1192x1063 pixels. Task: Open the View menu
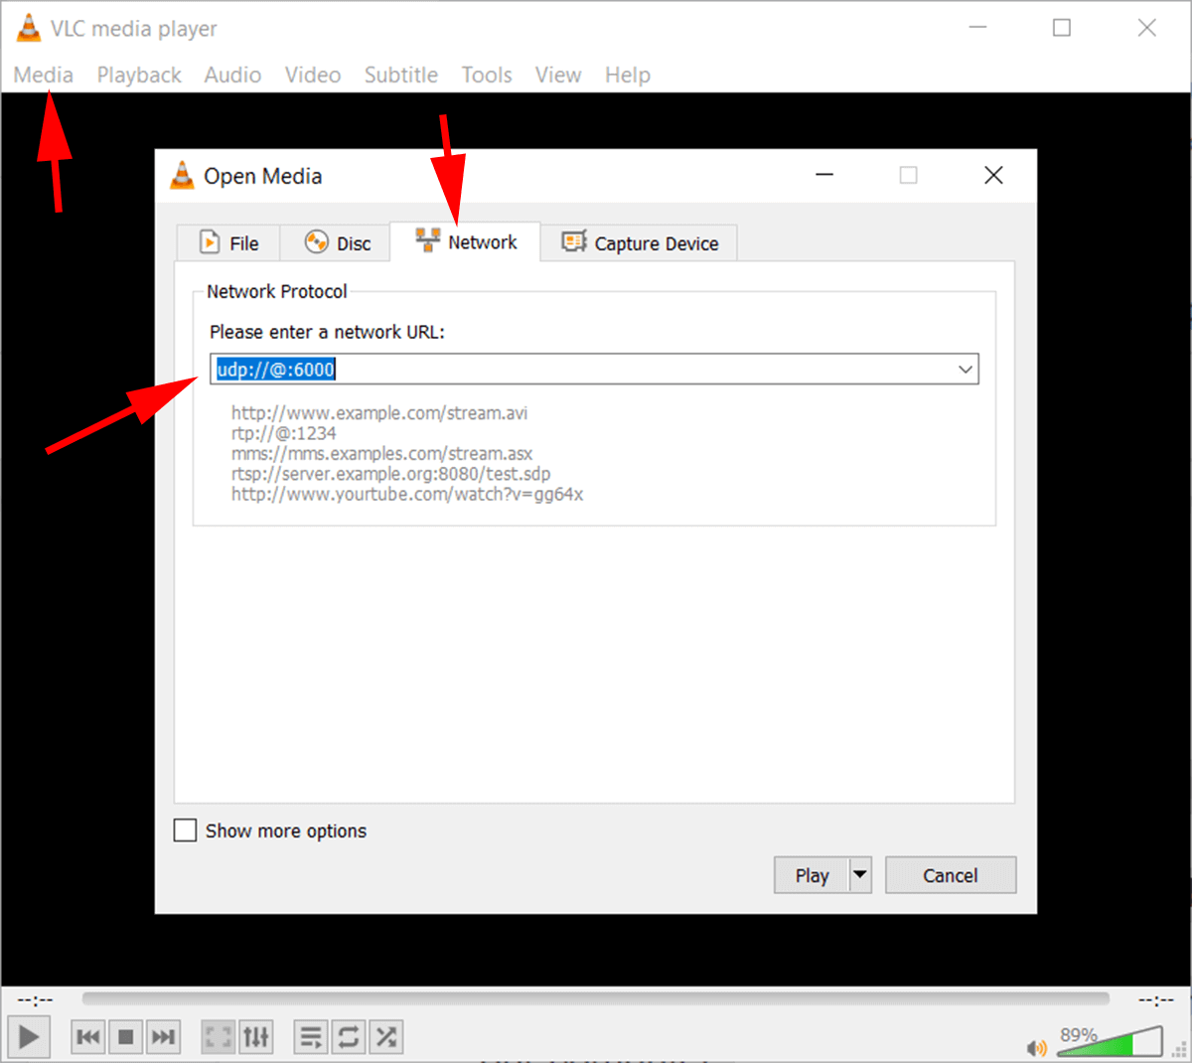(x=558, y=76)
